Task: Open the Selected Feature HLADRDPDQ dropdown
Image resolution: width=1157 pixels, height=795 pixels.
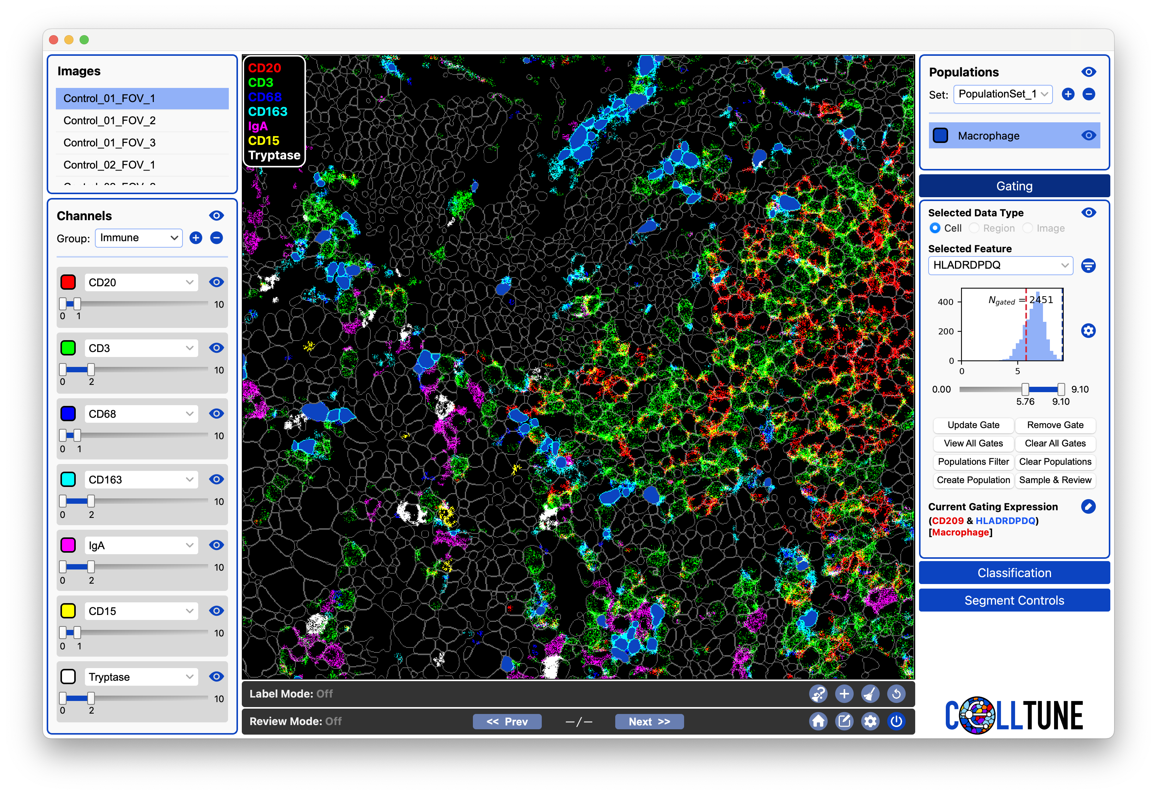Action: (x=1000, y=266)
